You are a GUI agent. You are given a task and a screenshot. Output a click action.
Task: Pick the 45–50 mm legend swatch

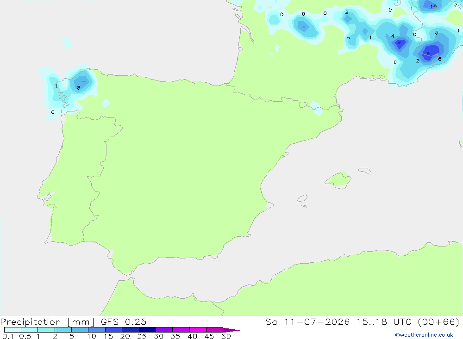click(x=215, y=330)
